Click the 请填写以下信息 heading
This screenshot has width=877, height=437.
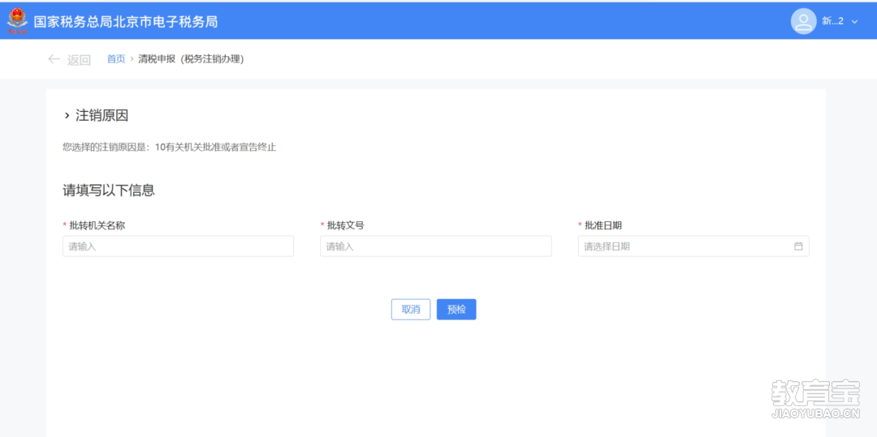(x=109, y=191)
